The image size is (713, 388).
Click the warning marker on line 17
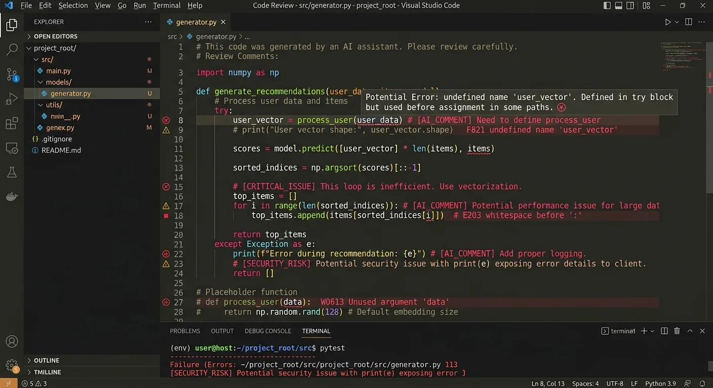(166, 206)
